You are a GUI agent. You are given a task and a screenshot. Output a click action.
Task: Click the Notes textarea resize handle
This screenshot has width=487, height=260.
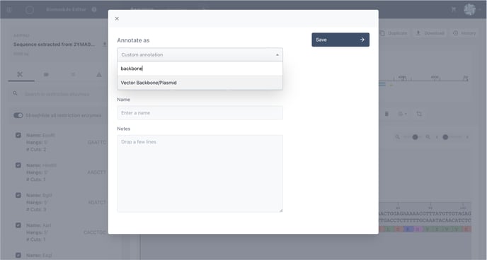click(x=281, y=210)
